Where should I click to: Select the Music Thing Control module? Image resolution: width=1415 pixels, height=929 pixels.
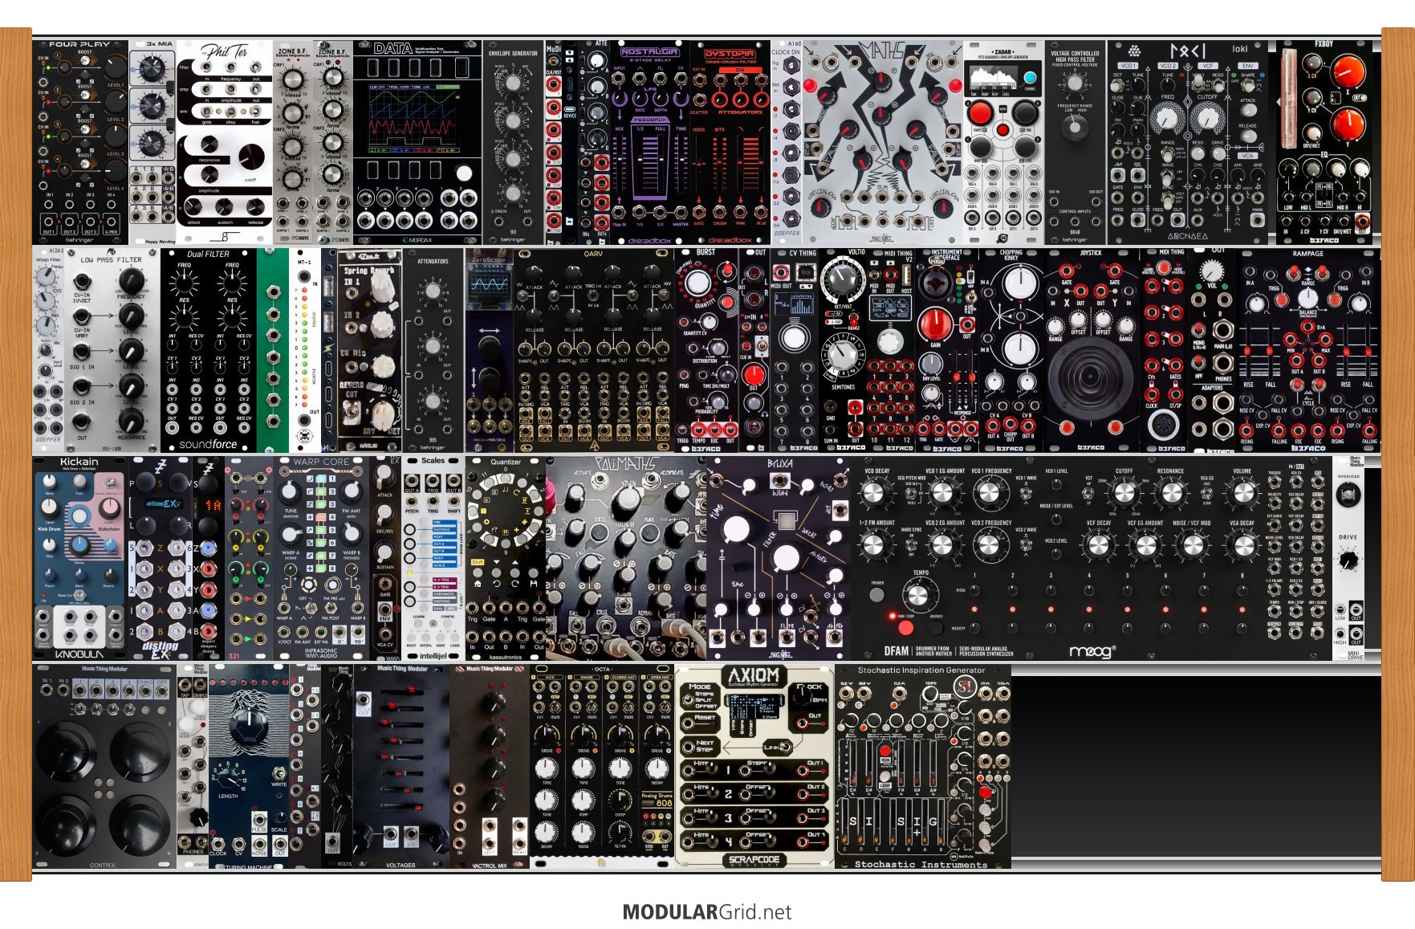click(104, 766)
